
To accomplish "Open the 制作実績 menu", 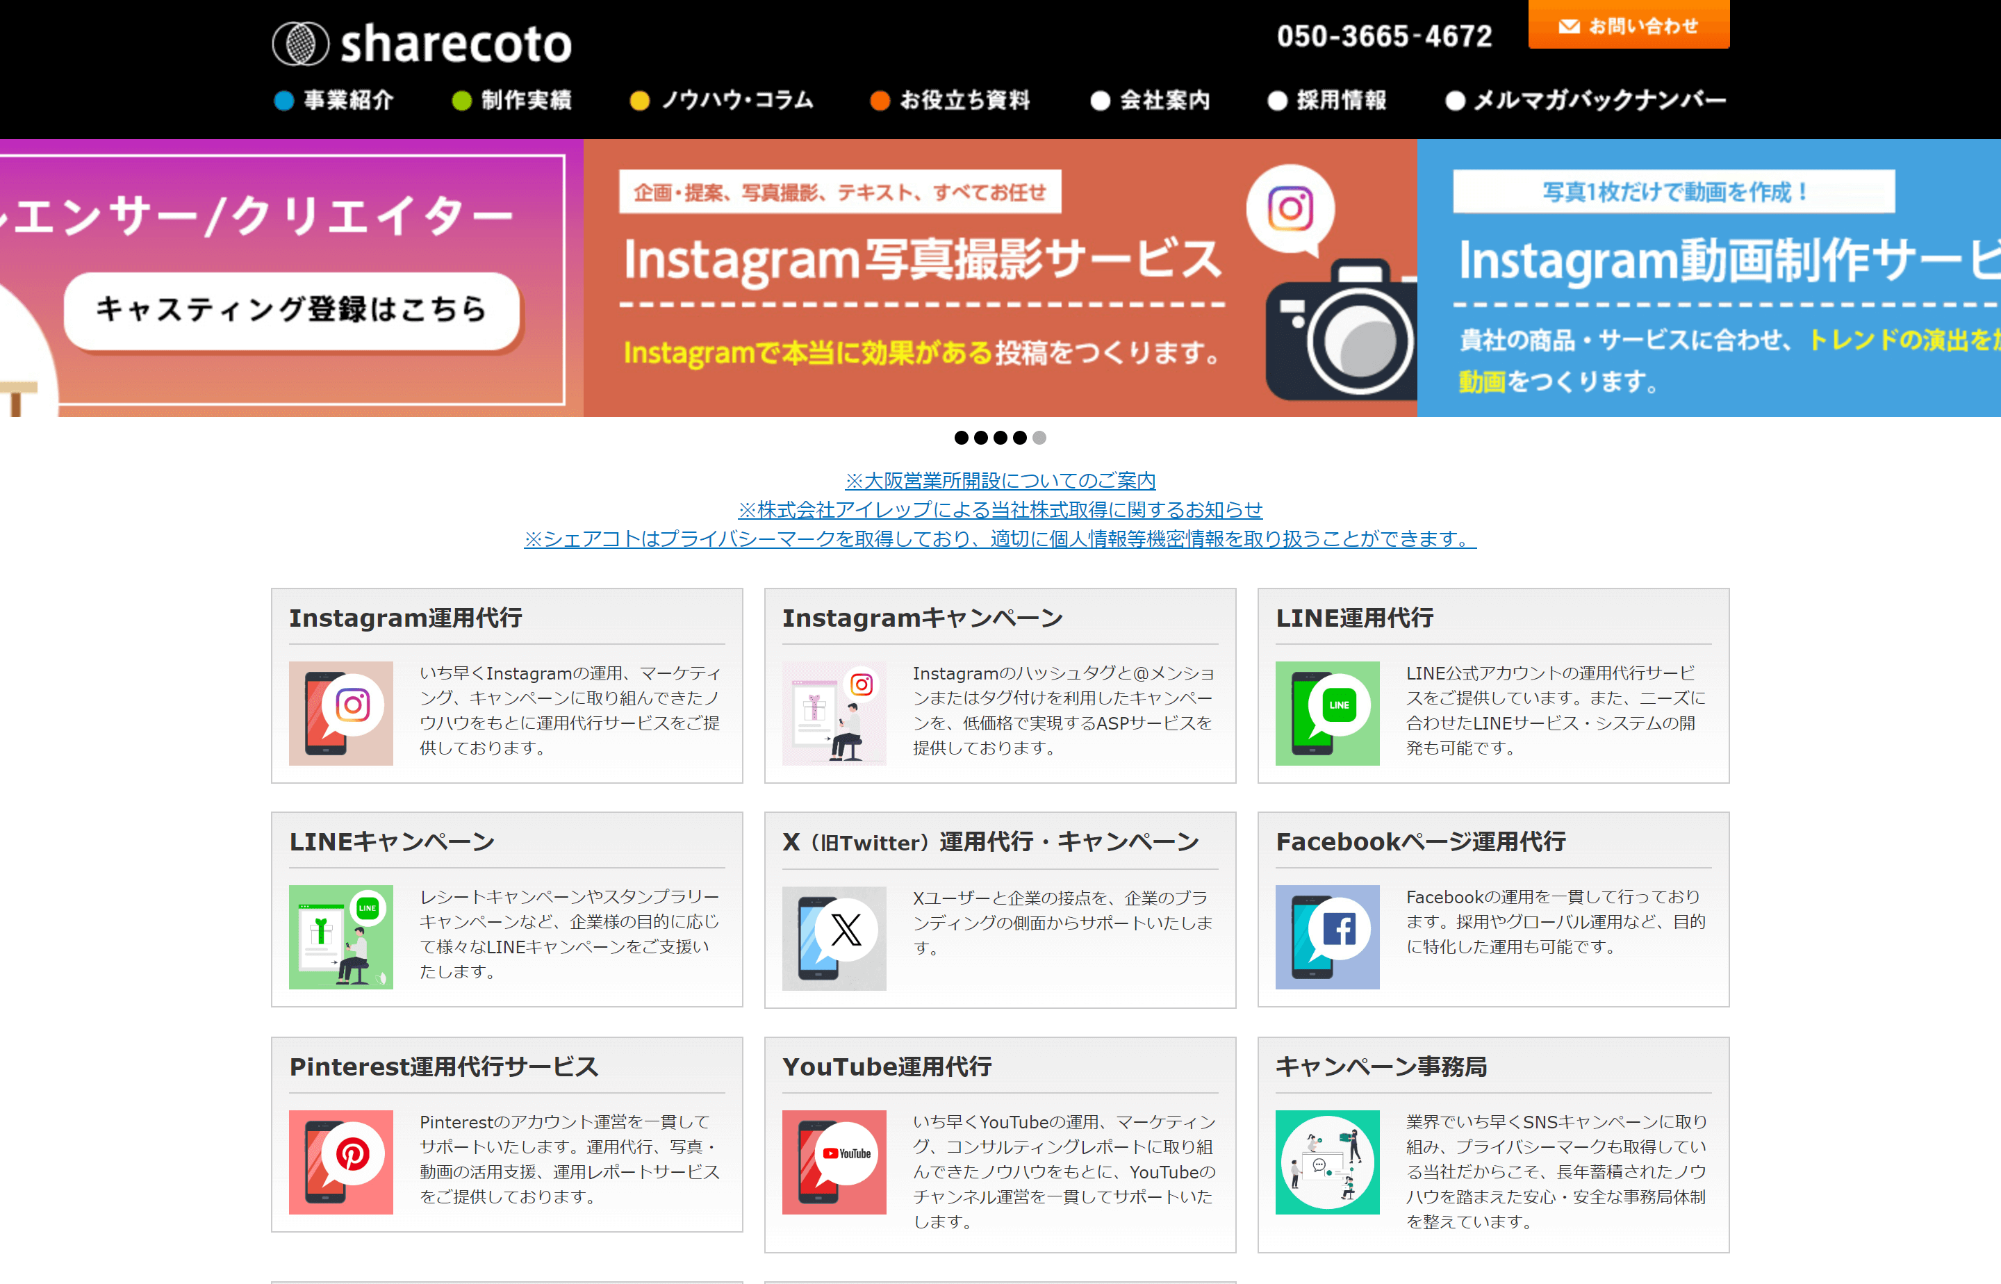I will pyautogui.click(x=512, y=100).
